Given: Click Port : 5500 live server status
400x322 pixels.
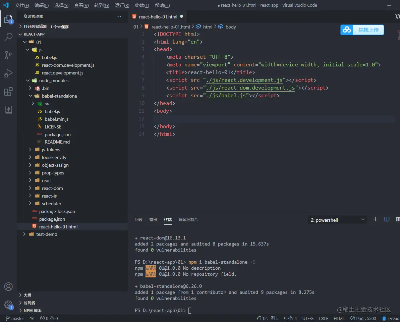Looking at the screenshot, I should click(363, 318).
